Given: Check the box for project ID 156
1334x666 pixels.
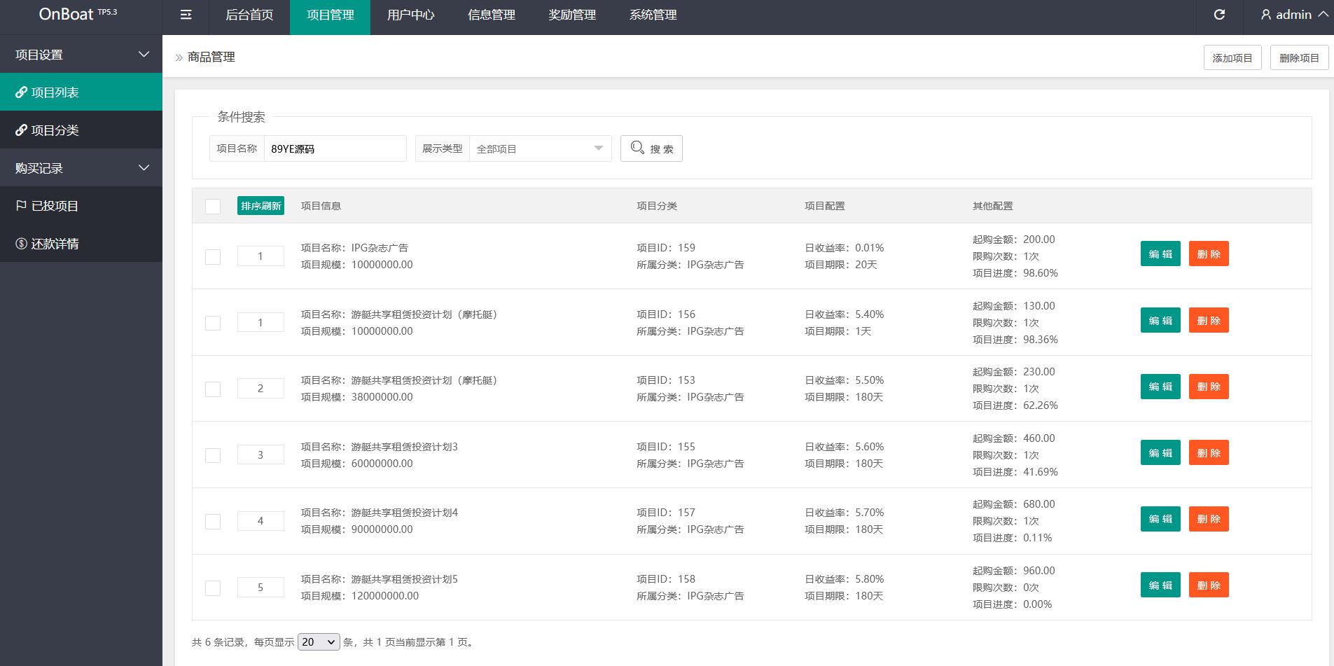Looking at the screenshot, I should point(213,323).
